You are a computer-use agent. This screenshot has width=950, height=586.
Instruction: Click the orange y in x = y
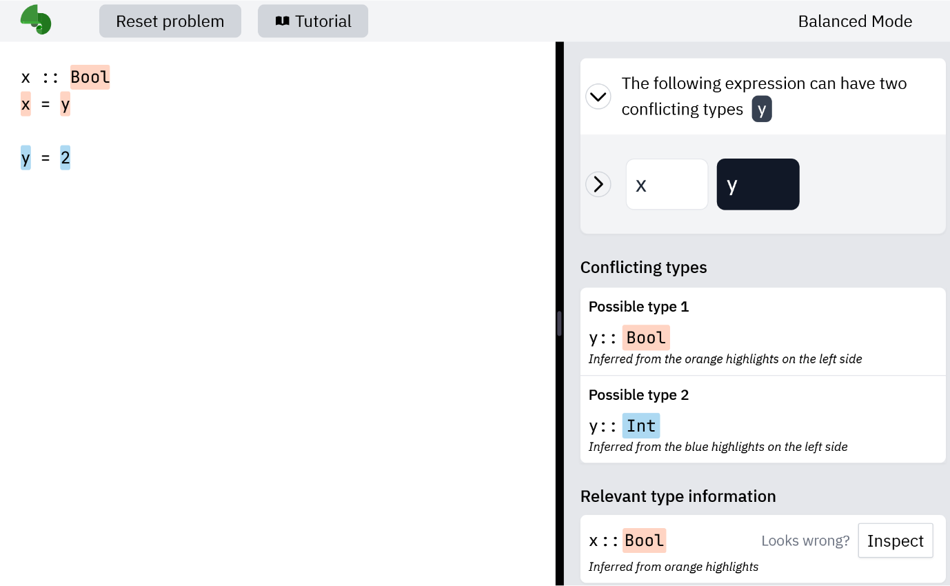(x=65, y=104)
